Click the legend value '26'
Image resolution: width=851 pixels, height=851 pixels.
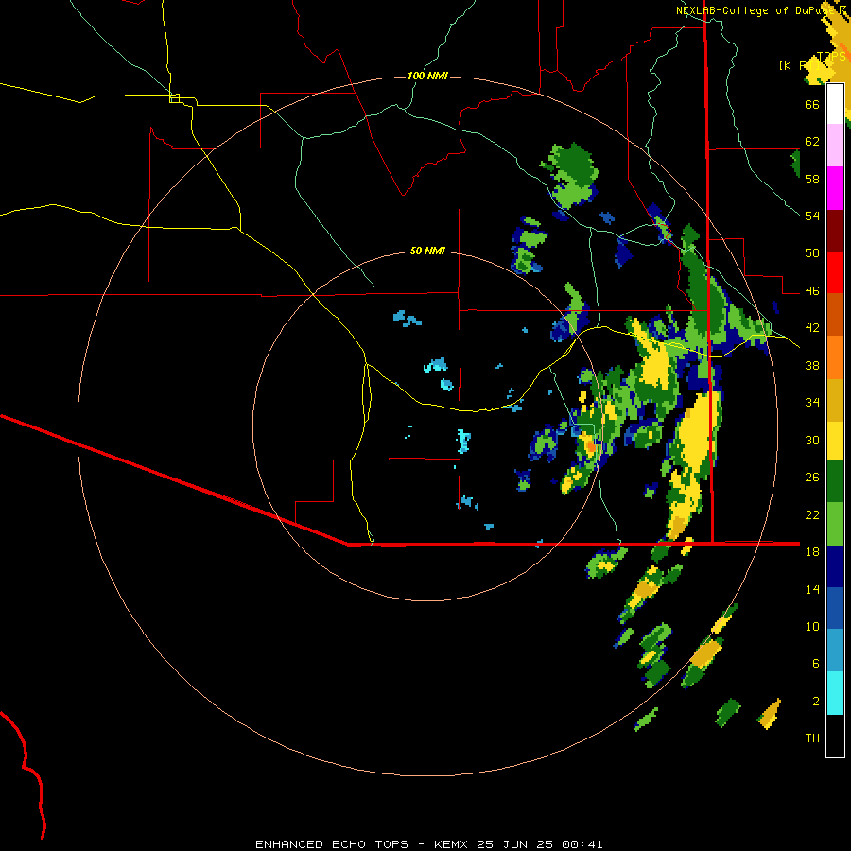pos(812,478)
